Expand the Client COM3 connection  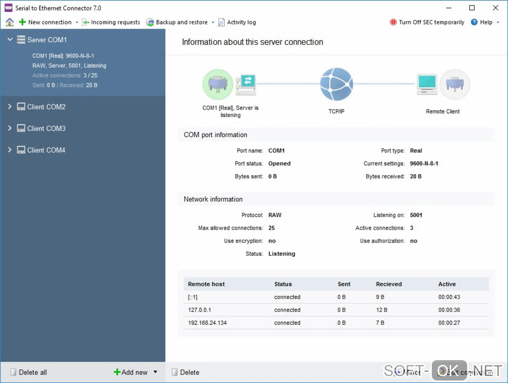(10, 128)
